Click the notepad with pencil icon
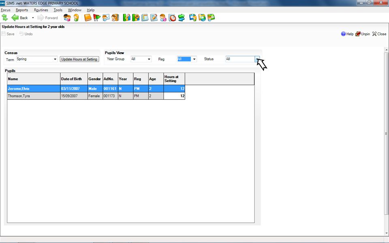 point(154,17)
